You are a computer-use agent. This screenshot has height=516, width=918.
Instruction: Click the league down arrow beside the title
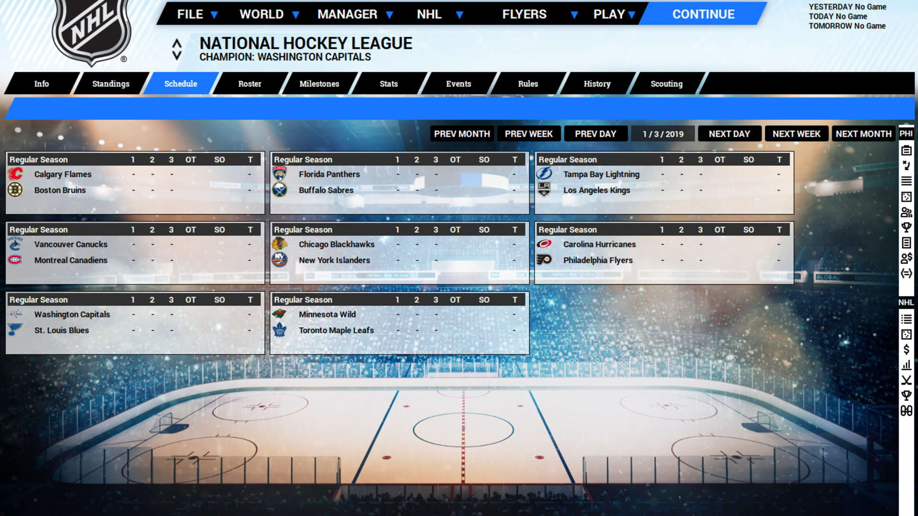point(177,55)
